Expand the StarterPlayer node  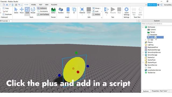[x=143, y=63]
